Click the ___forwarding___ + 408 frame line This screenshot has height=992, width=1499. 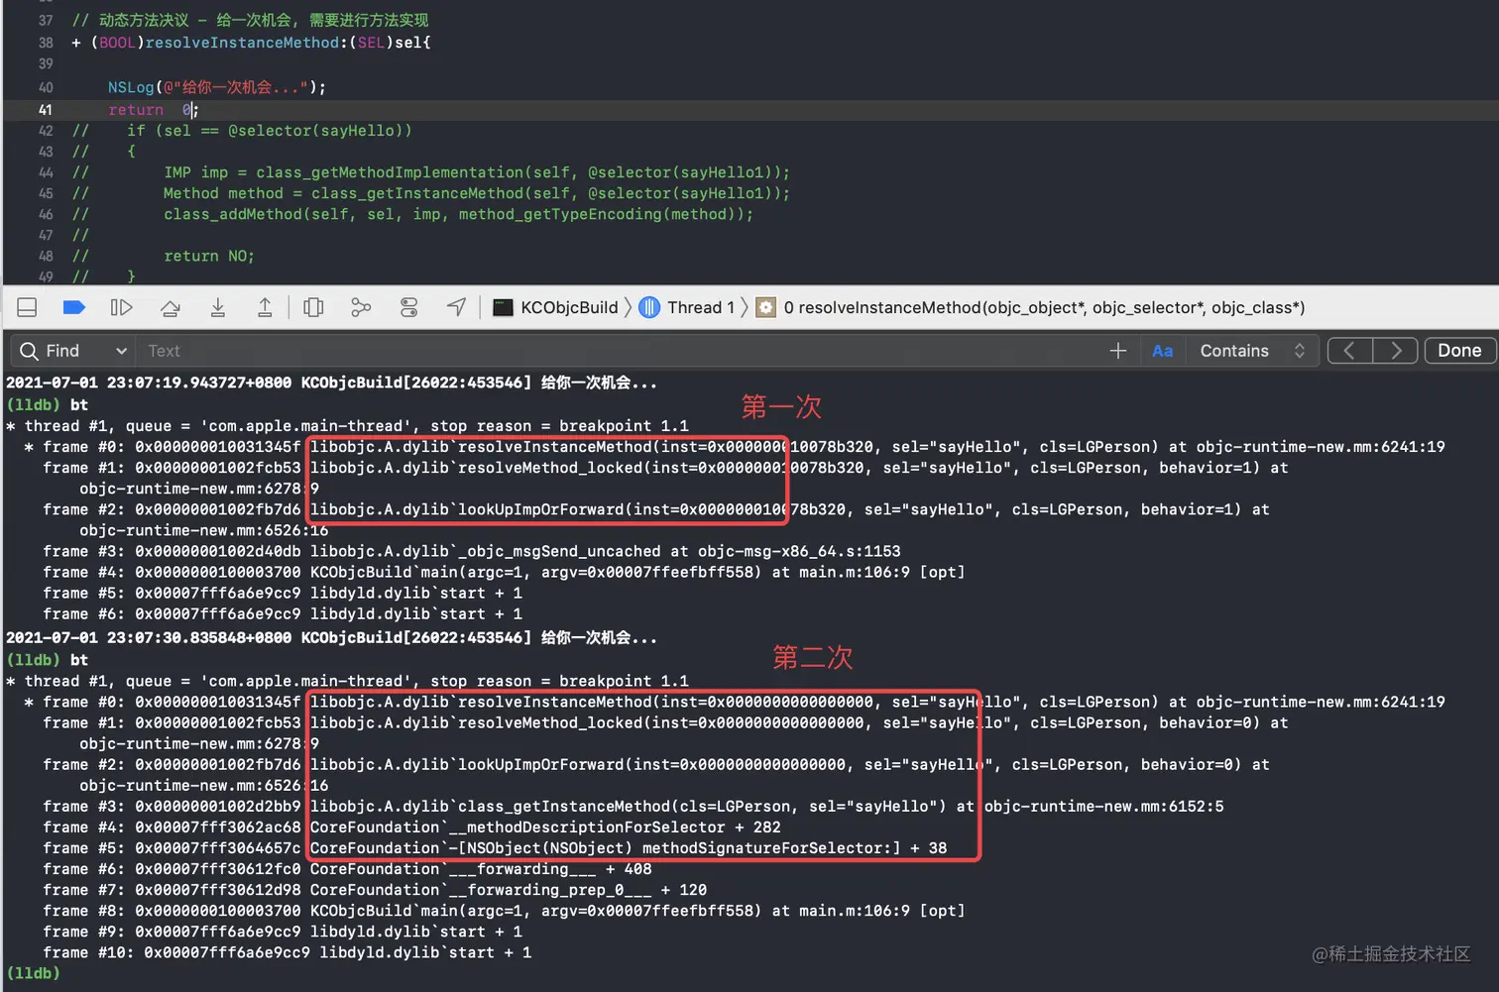(x=347, y=869)
